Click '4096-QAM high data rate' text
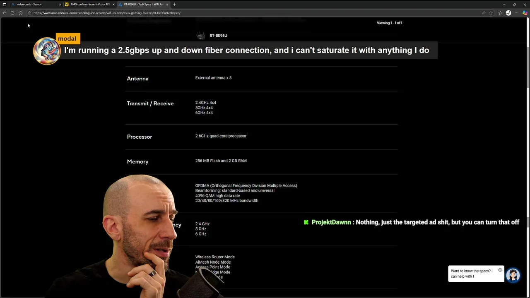The height and width of the screenshot is (298, 530). pos(218,195)
